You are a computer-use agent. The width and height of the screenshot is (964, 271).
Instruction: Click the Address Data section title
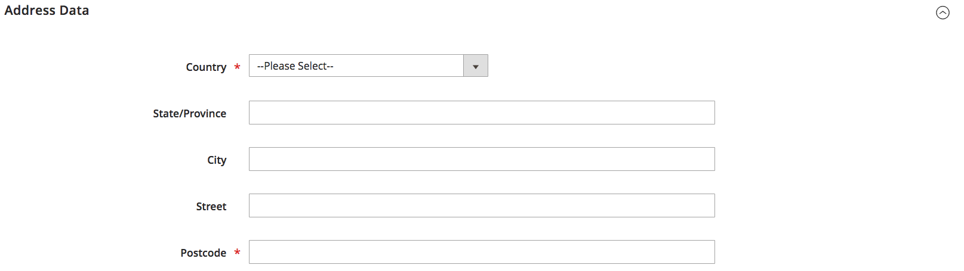tap(47, 11)
